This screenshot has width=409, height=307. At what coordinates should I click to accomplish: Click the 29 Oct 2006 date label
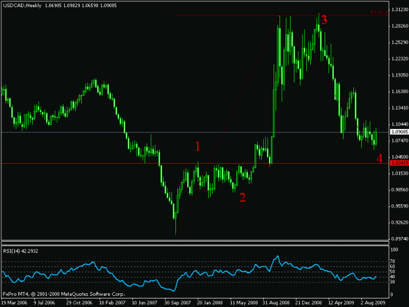tap(79, 302)
